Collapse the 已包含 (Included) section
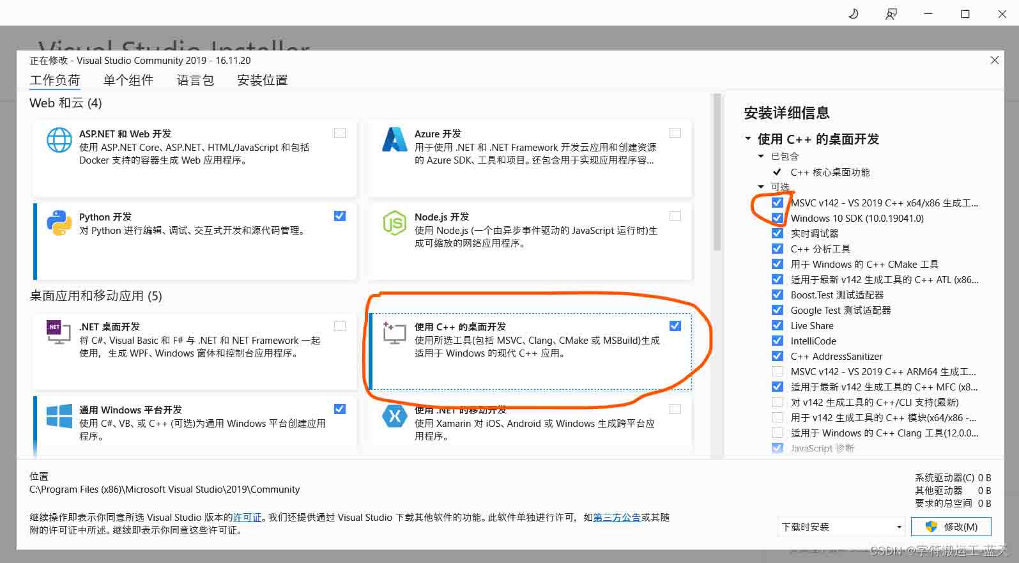The width and height of the screenshot is (1019, 563). pos(761,156)
